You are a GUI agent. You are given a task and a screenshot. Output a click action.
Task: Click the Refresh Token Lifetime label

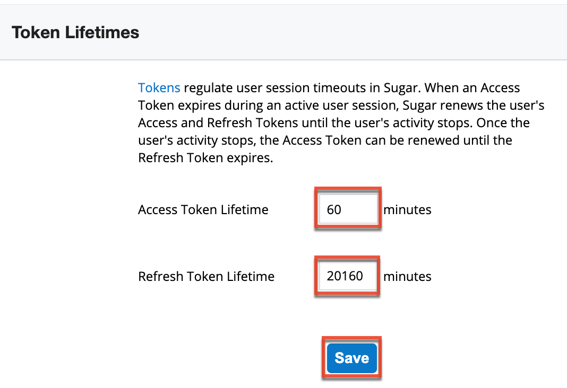tap(206, 276)
